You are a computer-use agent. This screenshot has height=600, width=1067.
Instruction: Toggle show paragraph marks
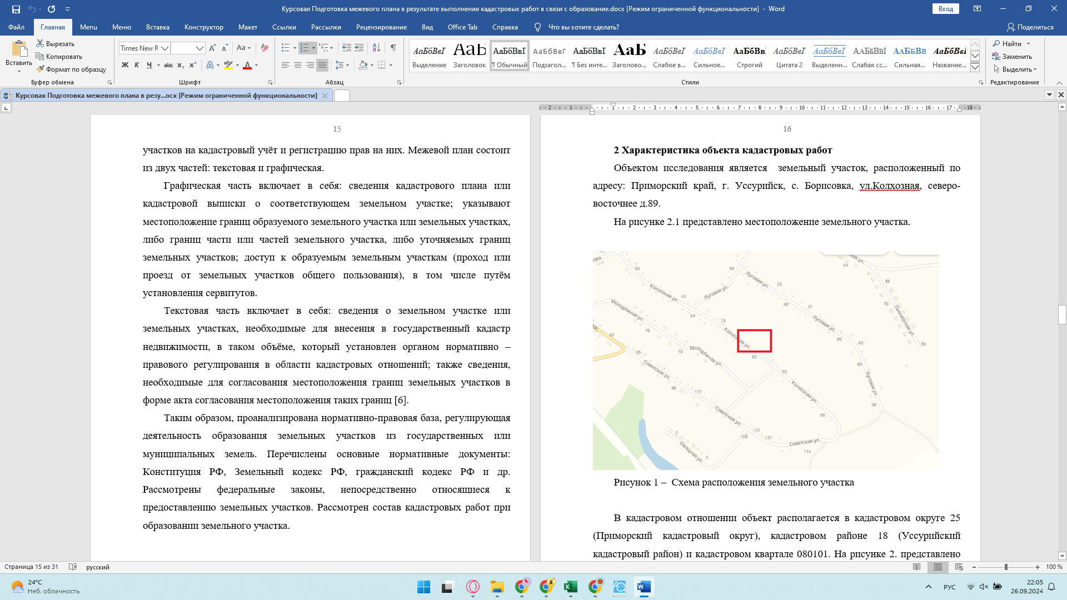(x=393, y=48)
